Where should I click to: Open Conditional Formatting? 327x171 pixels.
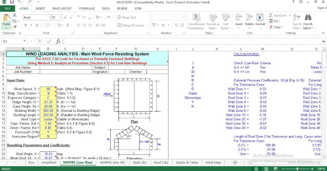click(x=196, y=22)
